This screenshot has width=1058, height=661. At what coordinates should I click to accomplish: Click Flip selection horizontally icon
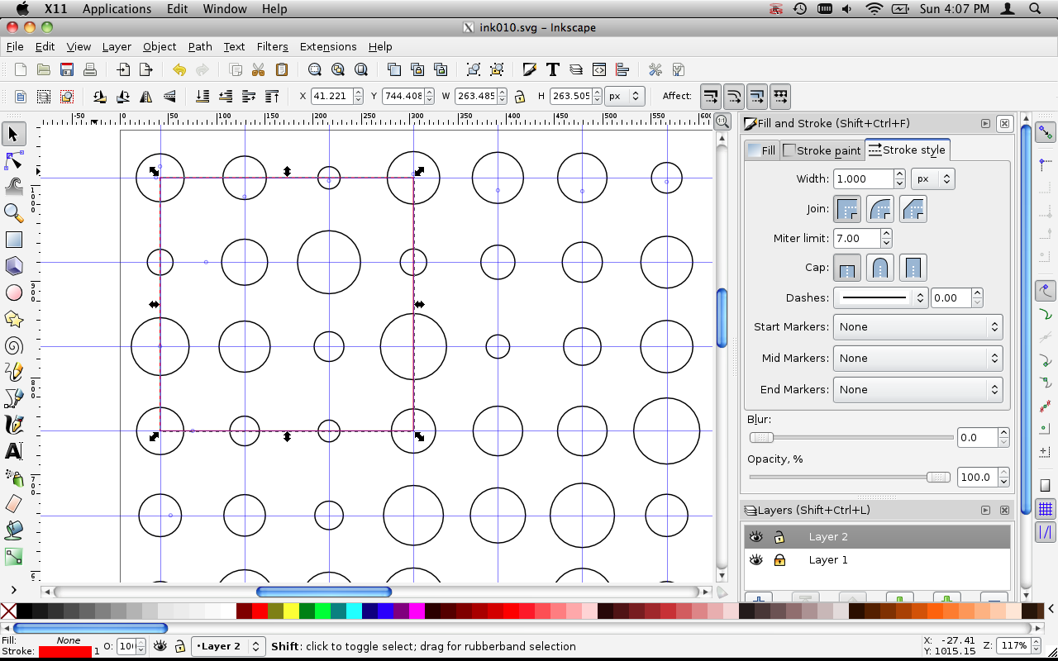(x=146, y=97)
